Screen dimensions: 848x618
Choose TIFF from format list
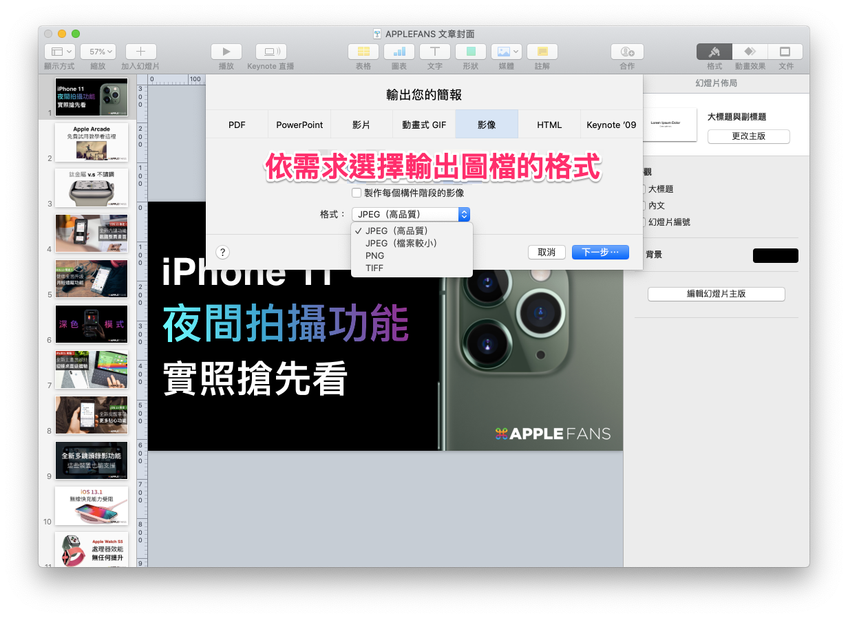(412, 268)
